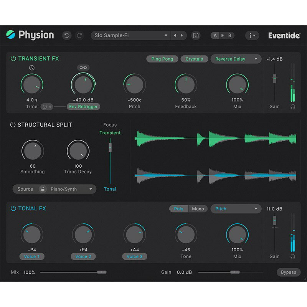
Task: Open the info menu via the i button
Action: click(252, 35)
